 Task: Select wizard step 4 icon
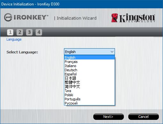click(x=39, y=32)
